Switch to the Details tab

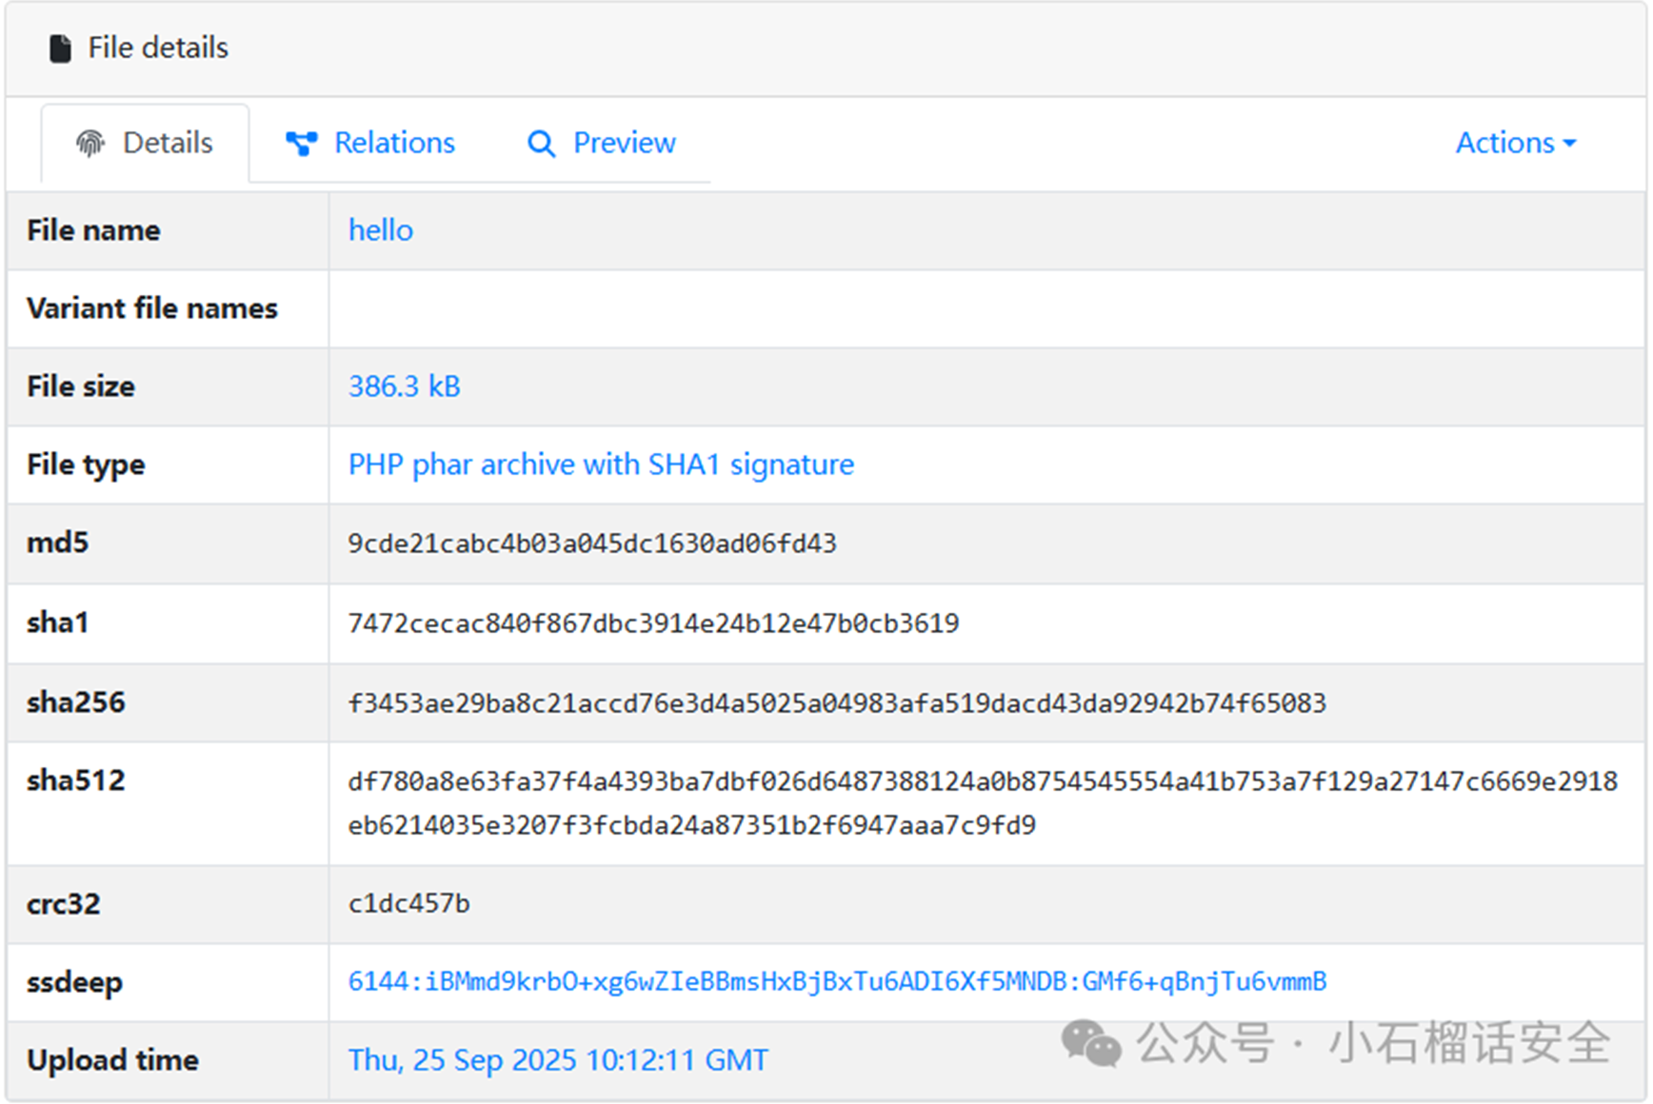[x=146, y=144]
